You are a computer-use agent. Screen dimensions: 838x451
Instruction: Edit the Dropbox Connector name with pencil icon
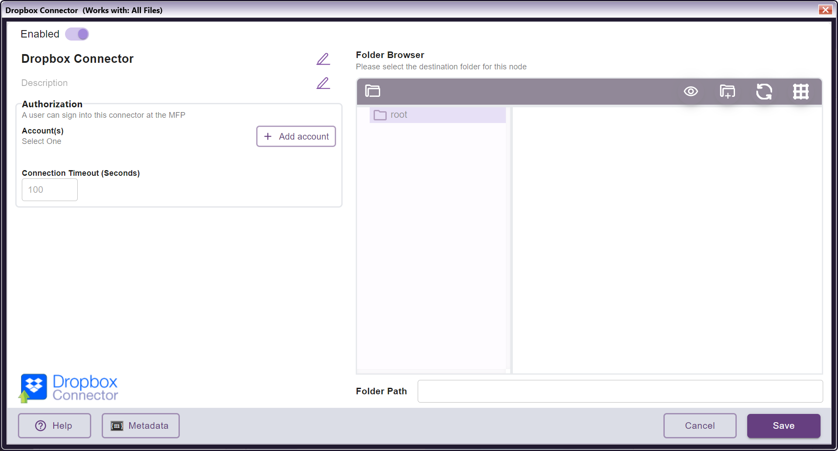[323, 59]
